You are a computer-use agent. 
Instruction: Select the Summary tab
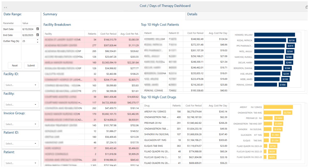(x=50, y=14)
